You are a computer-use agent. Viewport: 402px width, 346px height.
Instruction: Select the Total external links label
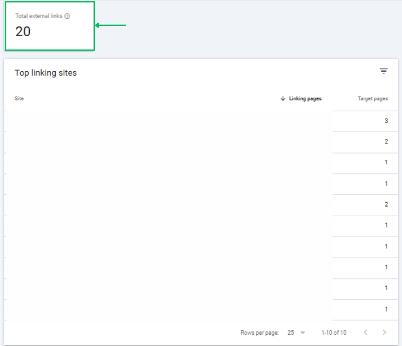point(38,16)
